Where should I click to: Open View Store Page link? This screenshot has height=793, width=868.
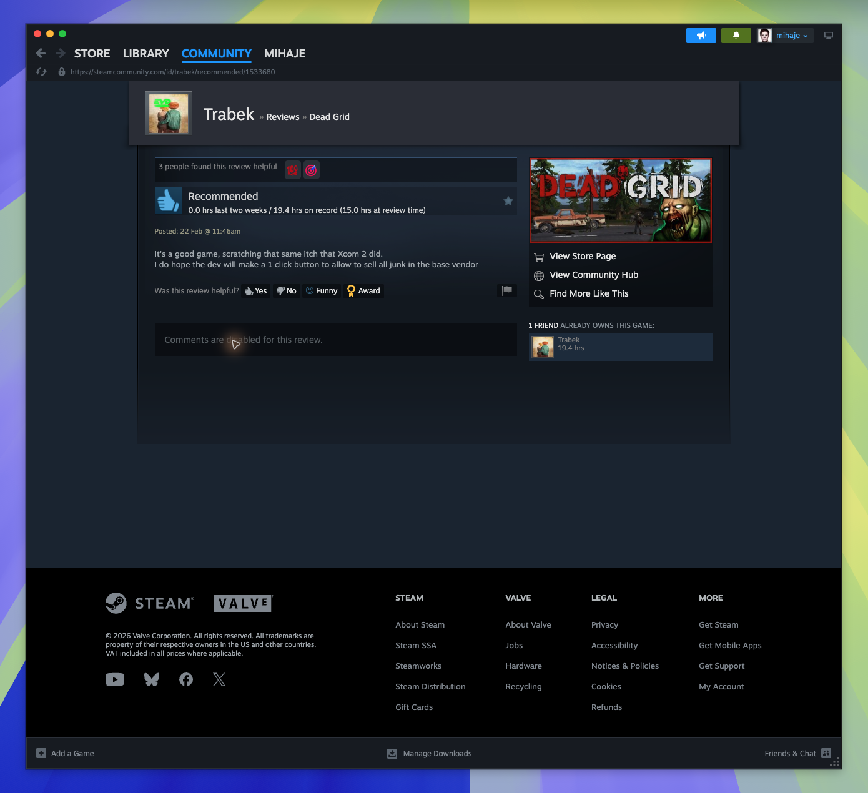tap(583, 256)
